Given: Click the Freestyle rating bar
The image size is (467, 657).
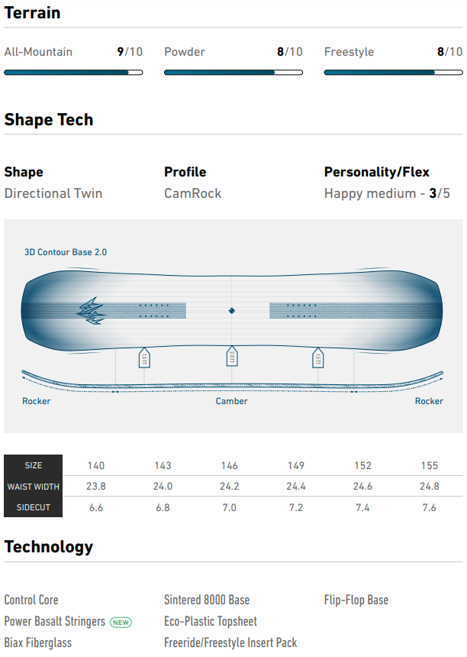Looking at the screenshot, I should (393, 73).
